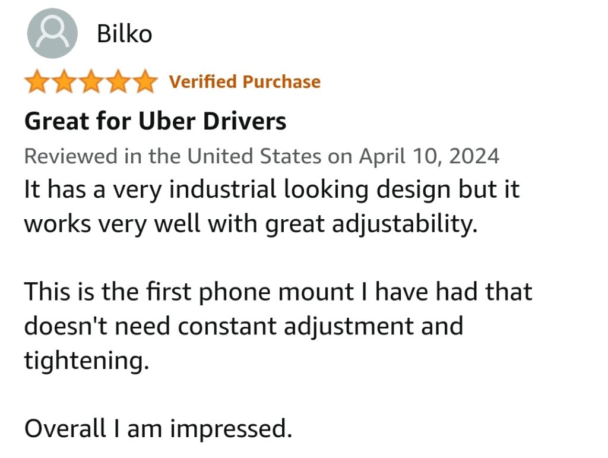This screenshot has width=608, height=458.
Task: Click the second orange rating star
Action: 64,81
